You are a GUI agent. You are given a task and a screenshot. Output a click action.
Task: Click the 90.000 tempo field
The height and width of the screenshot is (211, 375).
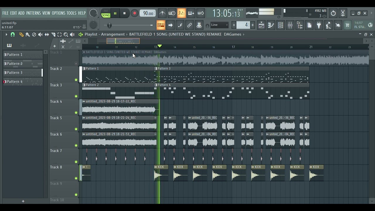[148, 13]
